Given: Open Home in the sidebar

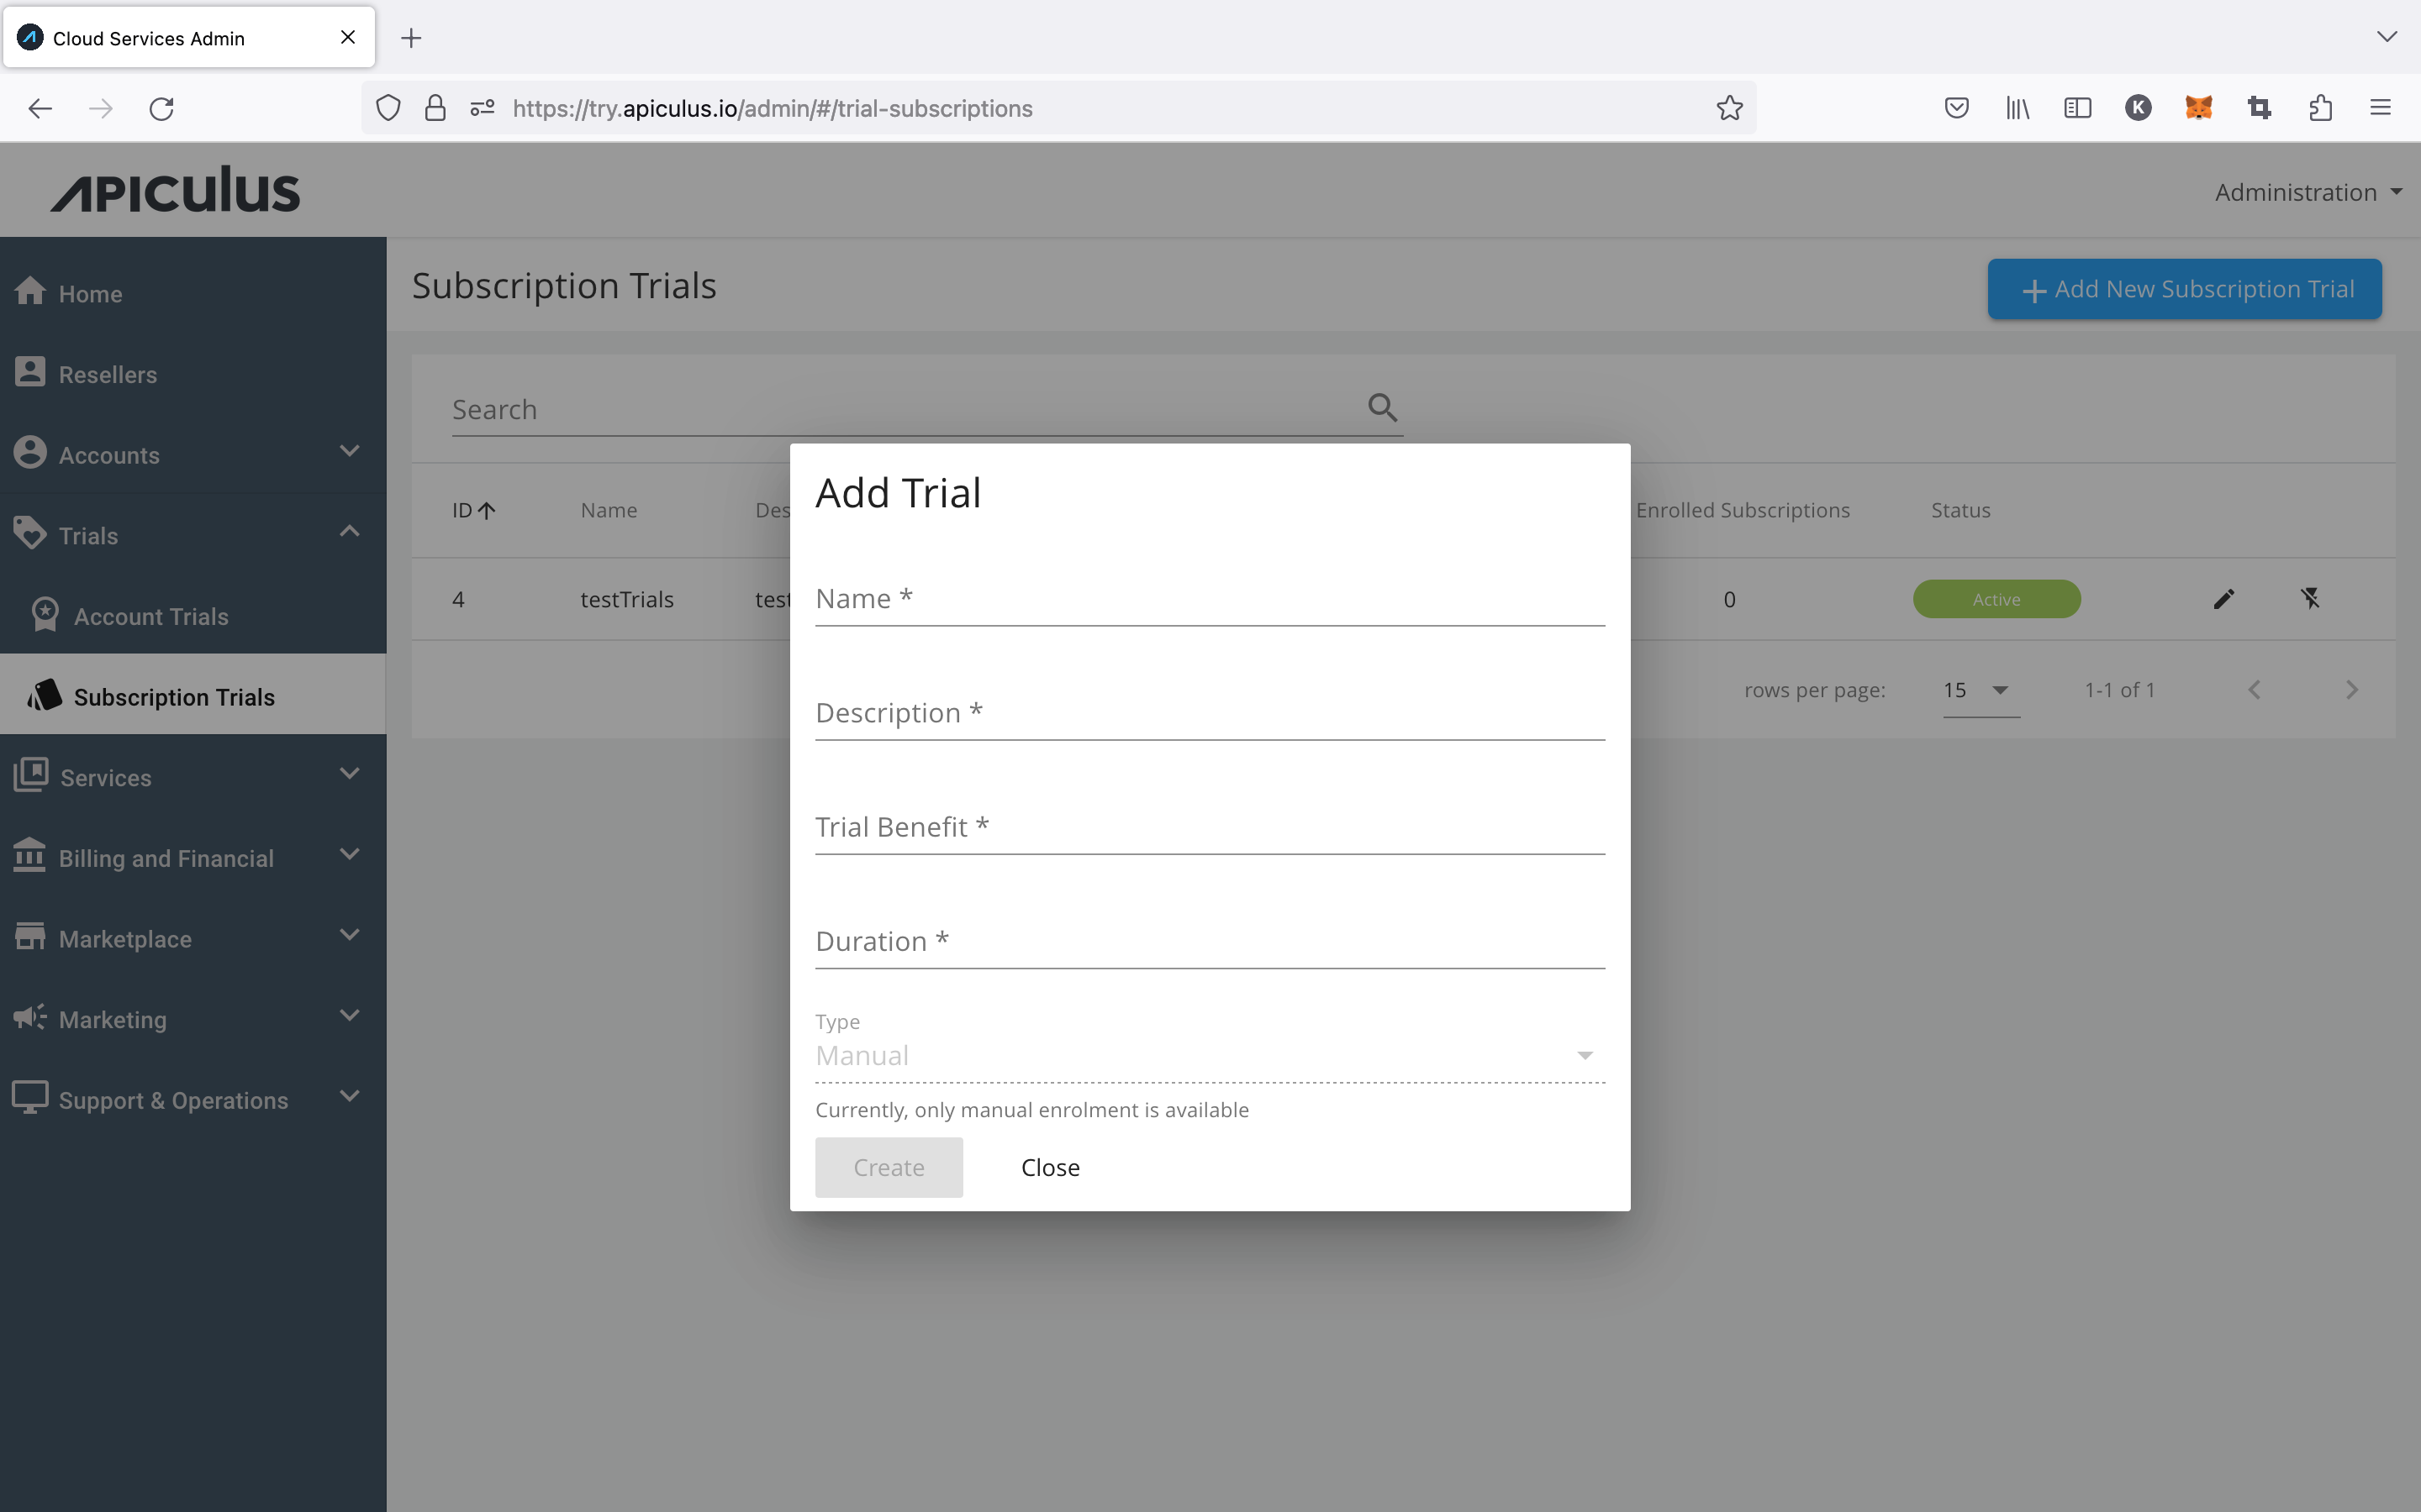Looking at the screenshot, I should pos(90,294).
